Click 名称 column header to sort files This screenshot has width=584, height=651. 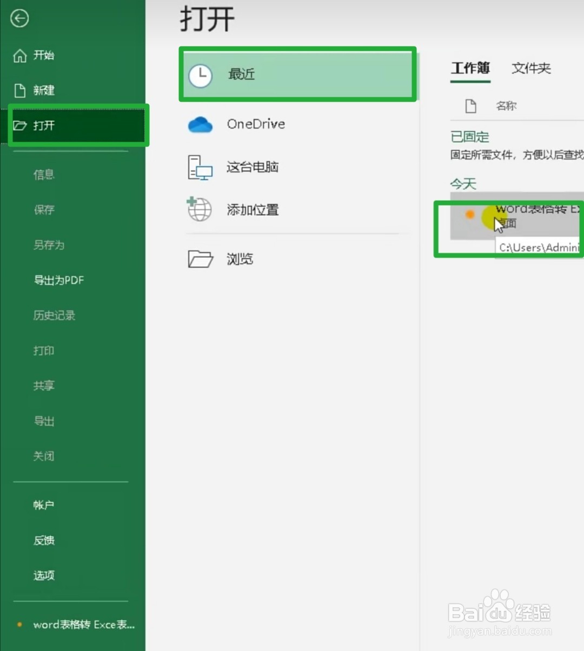pos(506,105)
